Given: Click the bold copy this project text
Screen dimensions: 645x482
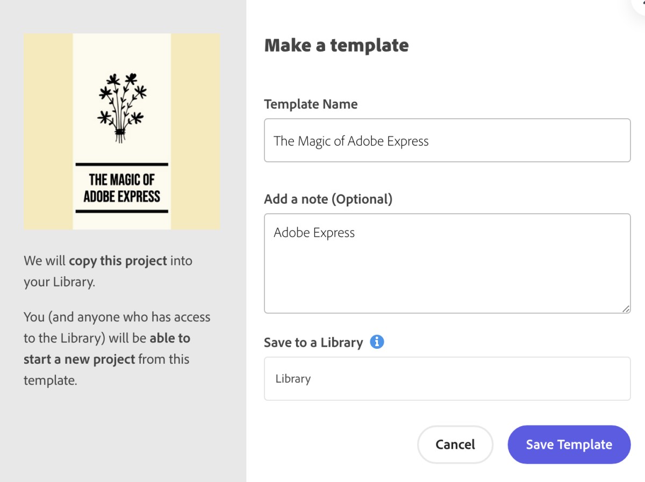Looking at the screenshot, I should click(118, 261).
